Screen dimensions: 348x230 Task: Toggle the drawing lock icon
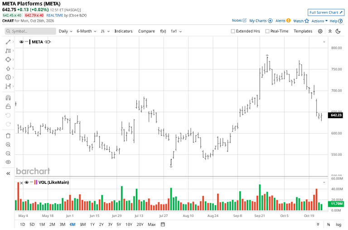(x=8, y=106)
